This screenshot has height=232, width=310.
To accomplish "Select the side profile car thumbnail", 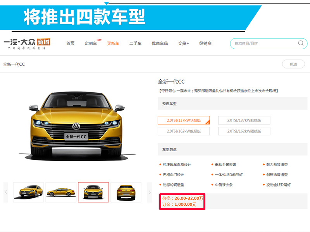I will pos(61,192).
